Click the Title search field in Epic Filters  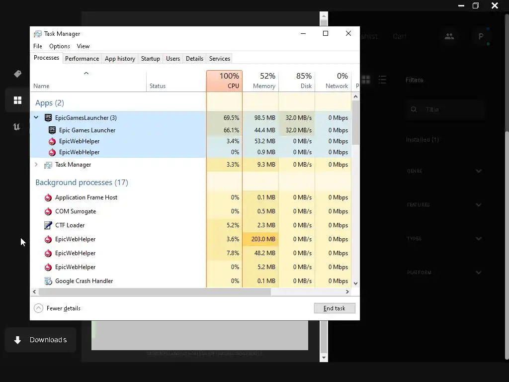pyautogui.click(x=445, y=109)
